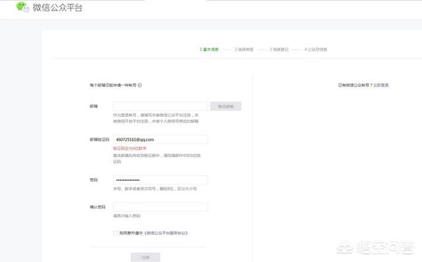Click the help icon beside 每个邮箱仅能申请一种帐号
Image resolution: width=422 pixels, height=262 pixels.
pyautogui.click(x=140, y=85)
